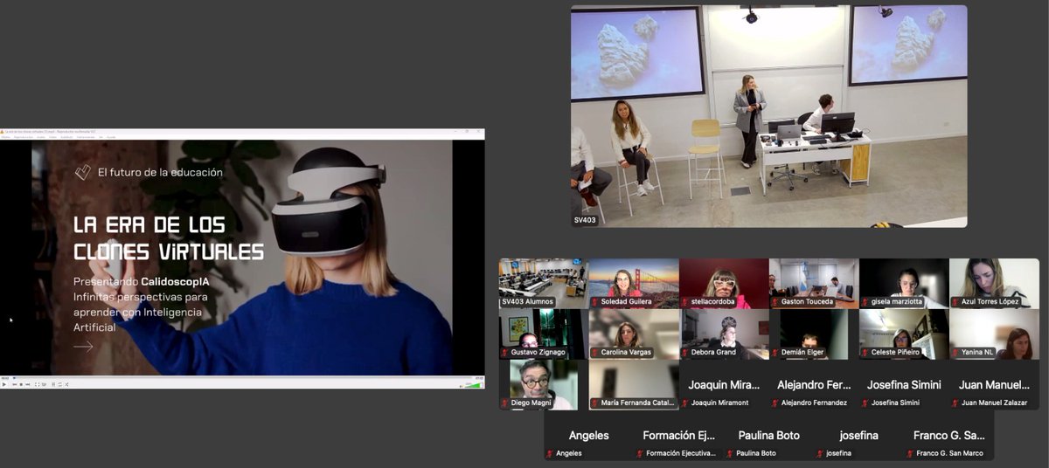
Task: Click muted mic icon beside Alejandro Fernandez
Action: (x=775, y=403)
